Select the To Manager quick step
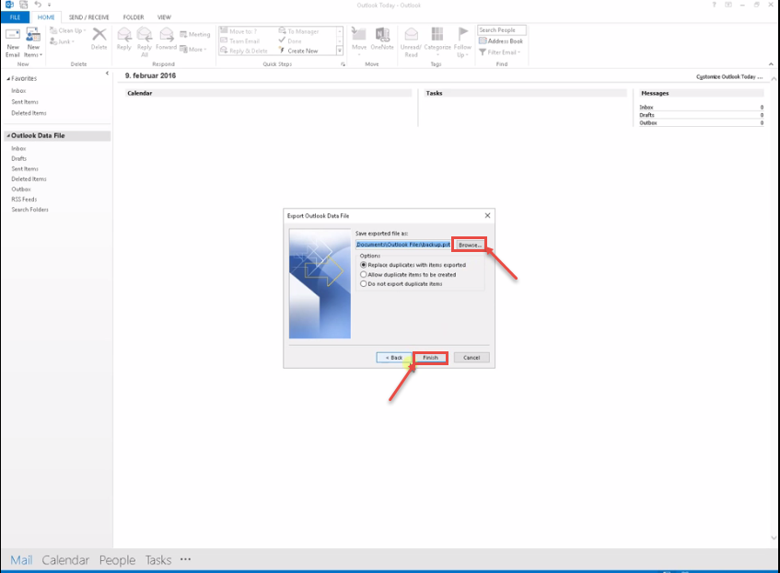780x573 pixels. pos(299,31)
